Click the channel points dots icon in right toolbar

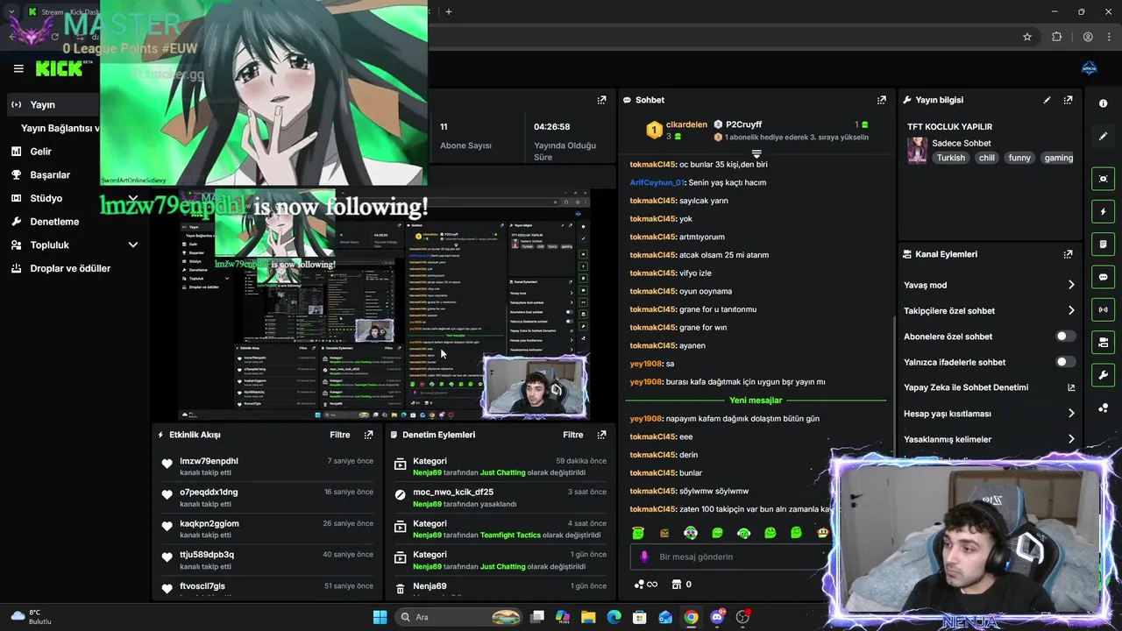[1103, 408]
